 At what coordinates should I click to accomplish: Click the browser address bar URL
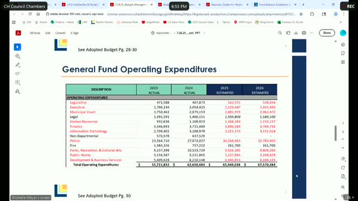tap(201, 14)
